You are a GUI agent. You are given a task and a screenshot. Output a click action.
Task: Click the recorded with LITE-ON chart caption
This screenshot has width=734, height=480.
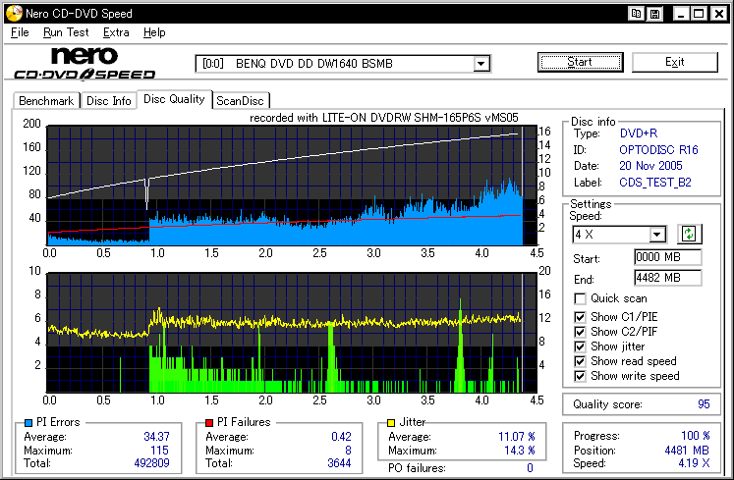point(384,118)
